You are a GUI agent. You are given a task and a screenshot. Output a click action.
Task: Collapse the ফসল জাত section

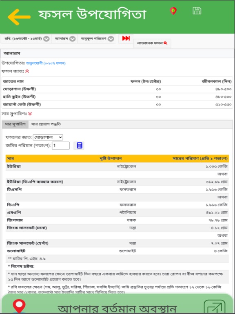tap(27, 71)
